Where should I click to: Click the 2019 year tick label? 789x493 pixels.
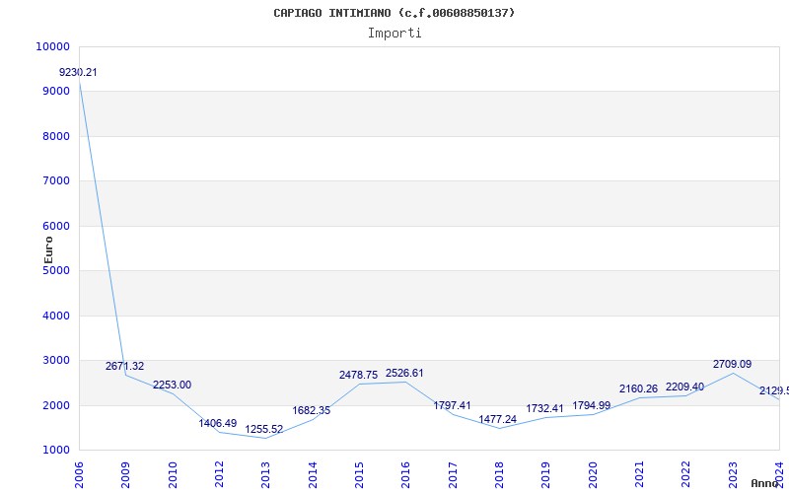click(545, 474)
